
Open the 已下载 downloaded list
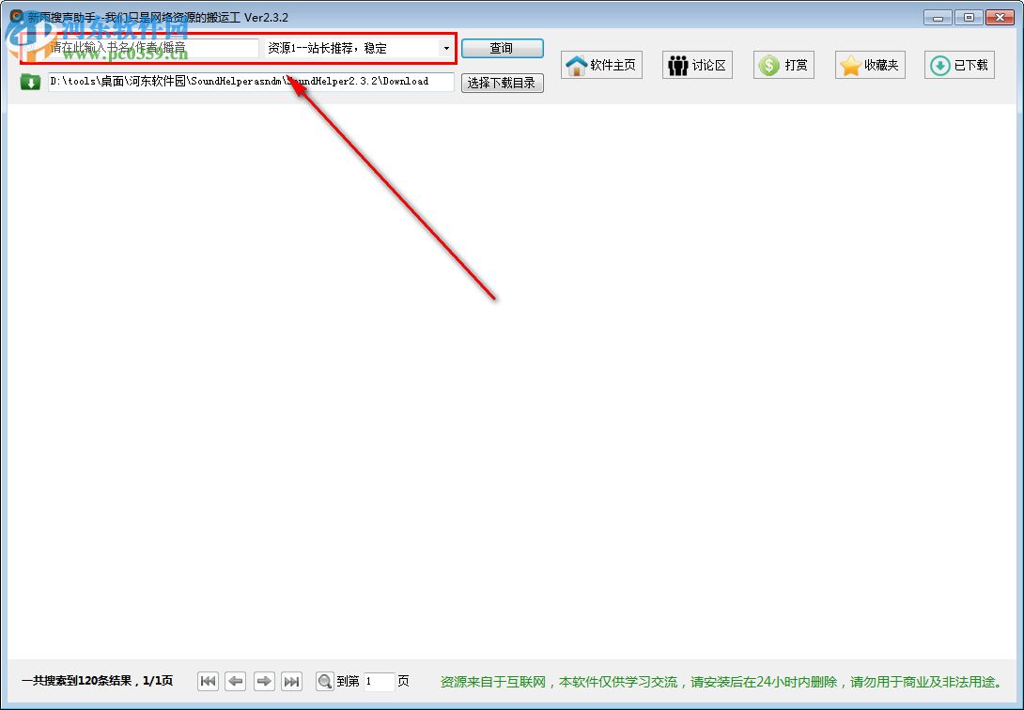tap(959, 65)
